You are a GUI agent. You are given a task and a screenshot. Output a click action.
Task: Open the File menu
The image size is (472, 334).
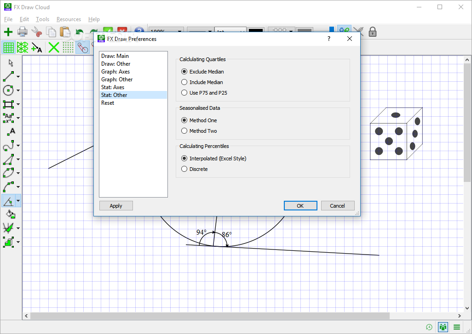8,19
